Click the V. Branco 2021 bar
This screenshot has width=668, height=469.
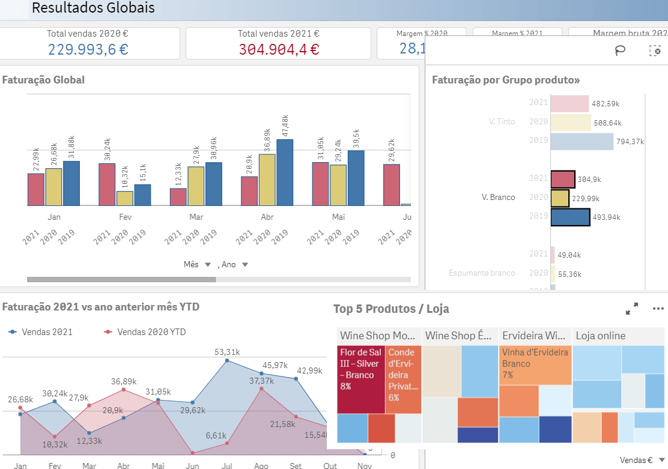pyautogui.click(x=563, y=180)
